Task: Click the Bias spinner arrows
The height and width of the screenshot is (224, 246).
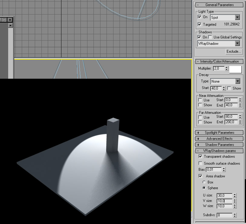Action: tap(224, 170)
